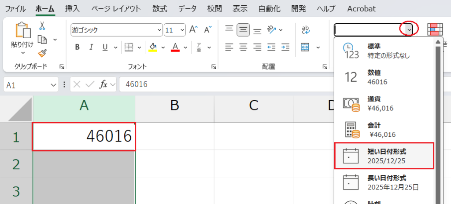
Task: Align text left
Action: pyautogui.click(x=229, y=47)
